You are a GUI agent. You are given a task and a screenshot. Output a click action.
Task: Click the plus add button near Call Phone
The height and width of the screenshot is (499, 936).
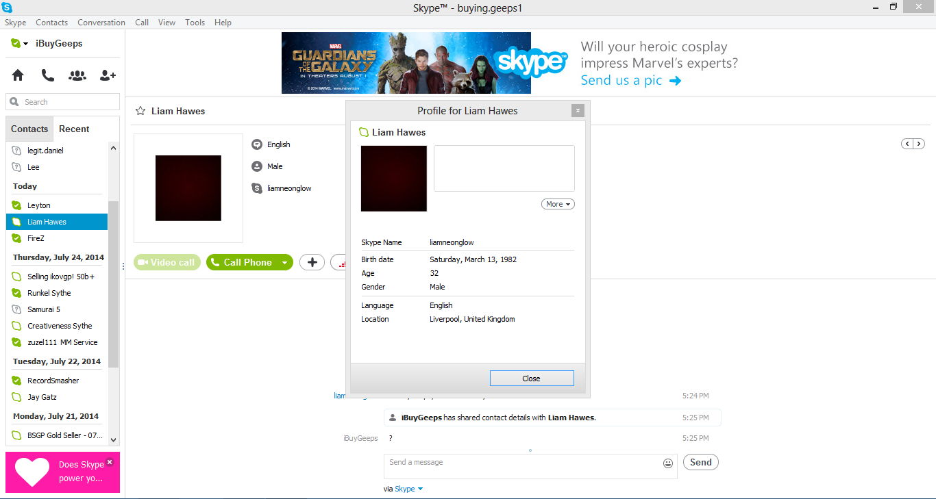tap(312, 262)
